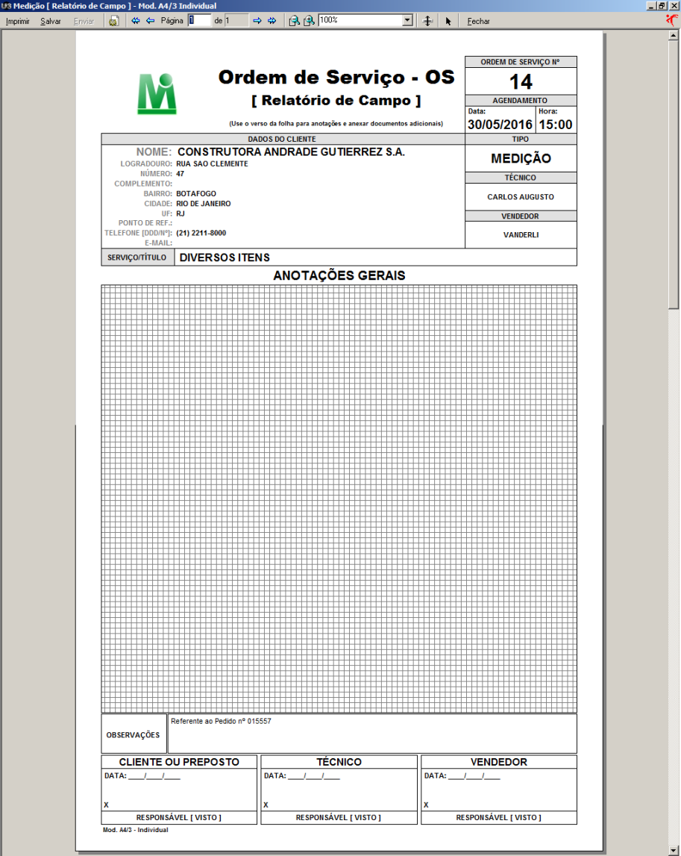Screen dimensions: 681x856
Task: Click the Imprimir menu button
Action: tap(17, 21)
